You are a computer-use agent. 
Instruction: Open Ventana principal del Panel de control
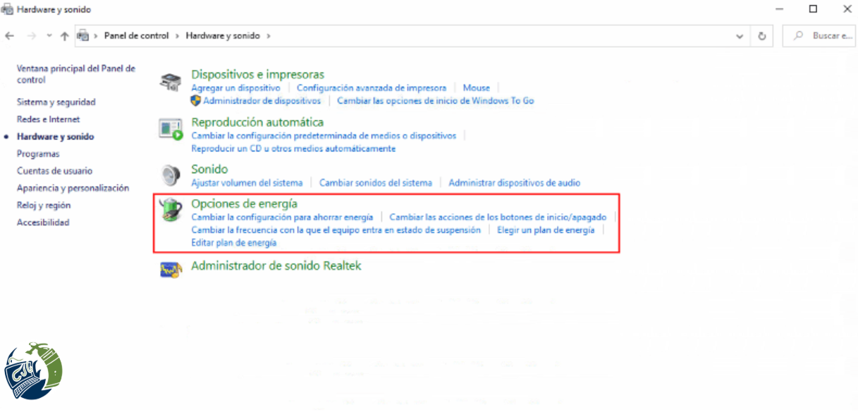pos(76,74)
